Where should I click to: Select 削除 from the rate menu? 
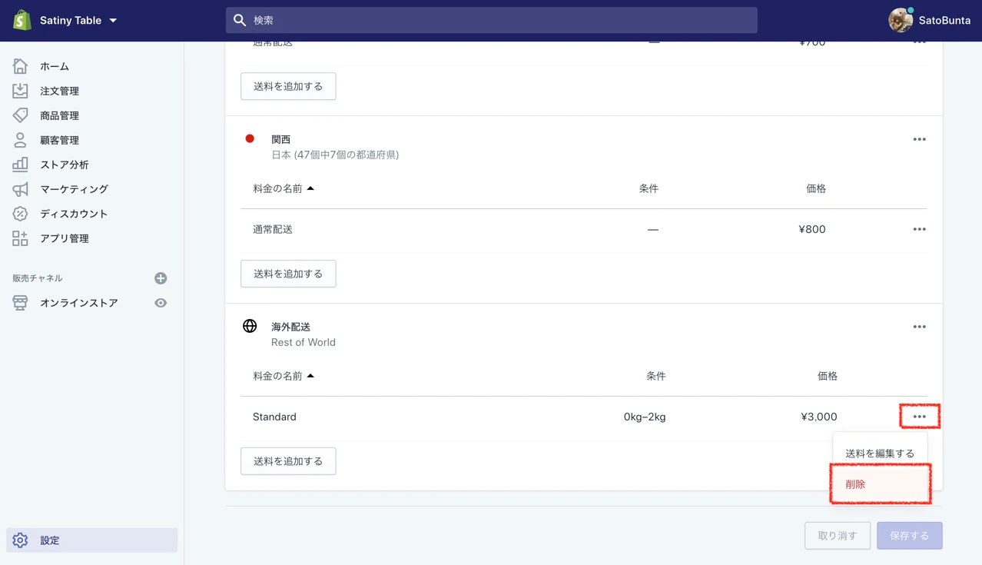[879, 484]
